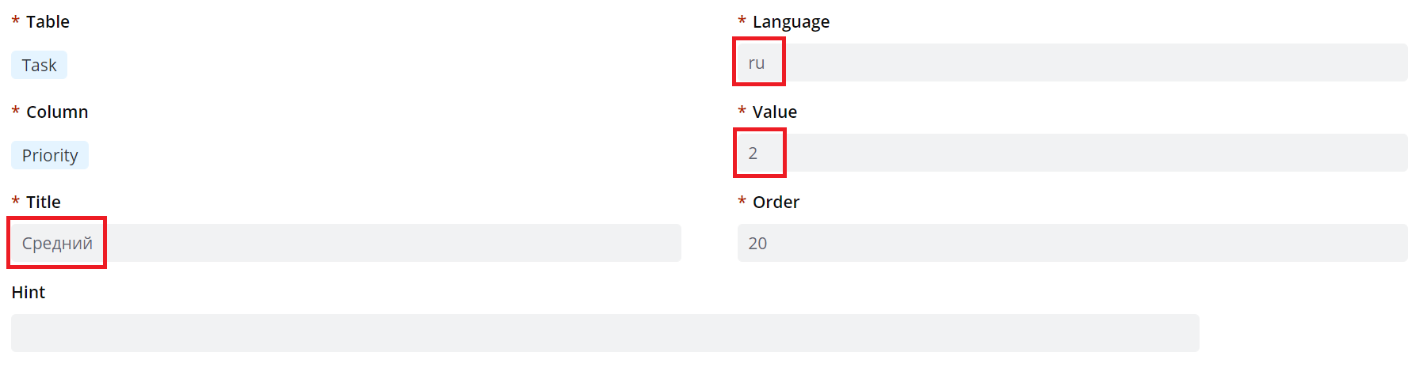Click the Order field label

click(x=776, y=203)
